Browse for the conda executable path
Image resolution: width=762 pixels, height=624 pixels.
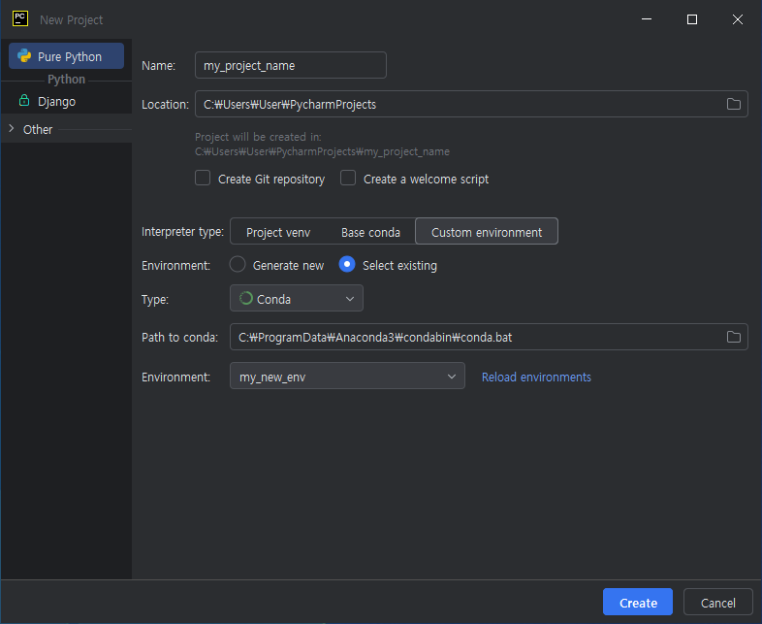tap(733, 337)
